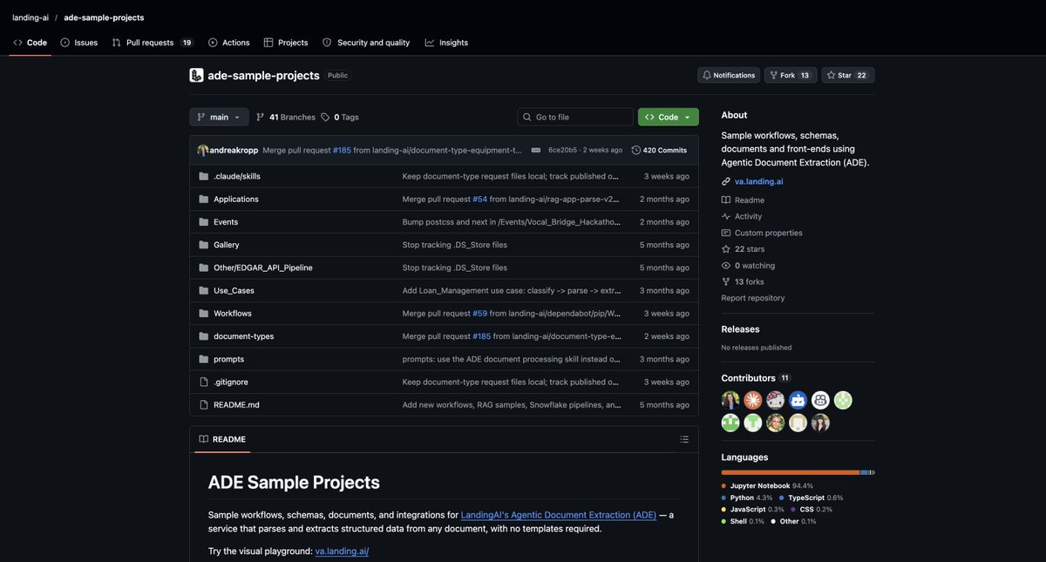
Task: Click the landing-ai owner breadcrumb
Action: 31,17
